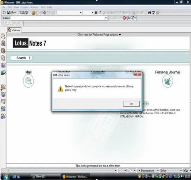
Task: Click the Search button on Welcome page
Action: click(21, 58)
